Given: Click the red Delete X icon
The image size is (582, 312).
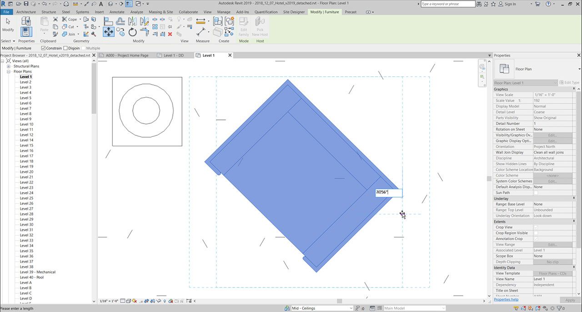Looking at the screenshot, I should point(170,34).
